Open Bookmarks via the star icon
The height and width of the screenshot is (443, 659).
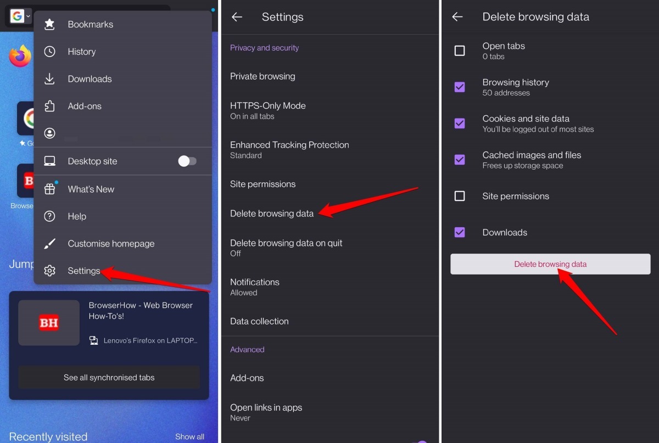[x=49, y=24]
